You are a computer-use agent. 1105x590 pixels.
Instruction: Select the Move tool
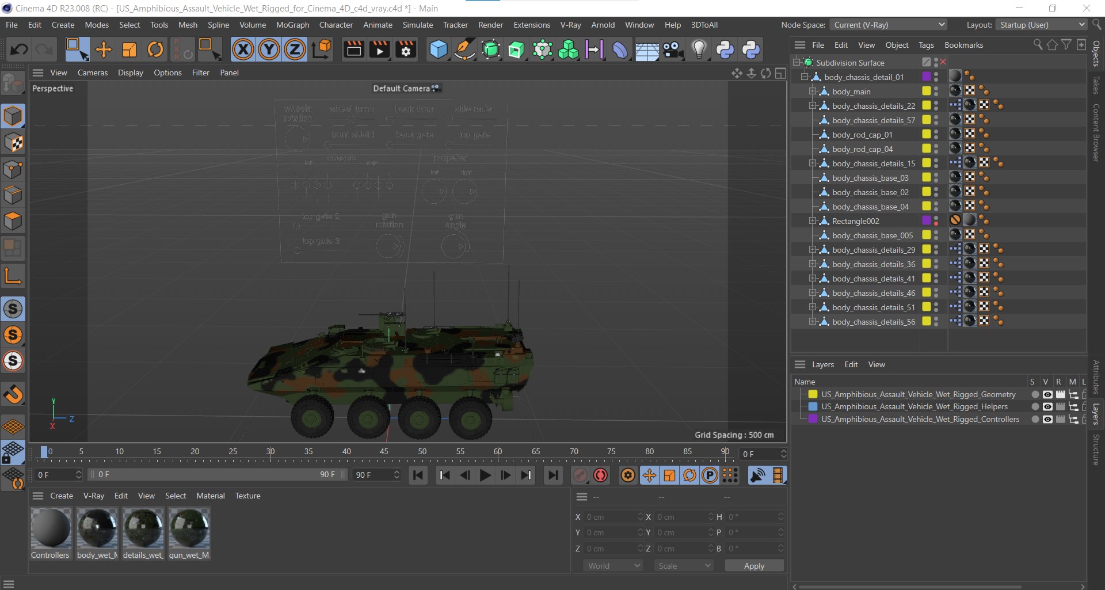[104, 50]
